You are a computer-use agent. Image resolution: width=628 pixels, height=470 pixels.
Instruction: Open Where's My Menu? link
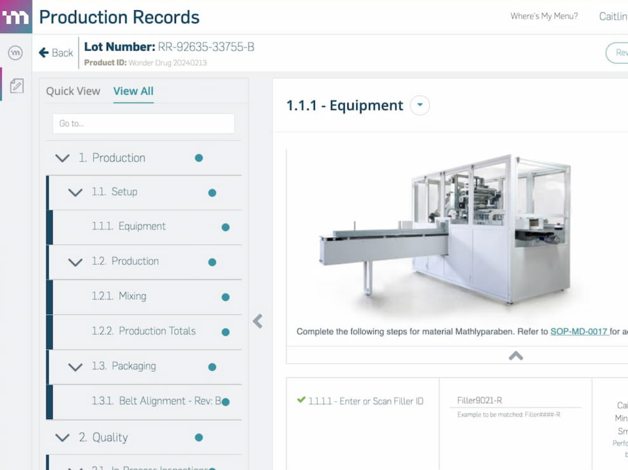click(544, 16)
